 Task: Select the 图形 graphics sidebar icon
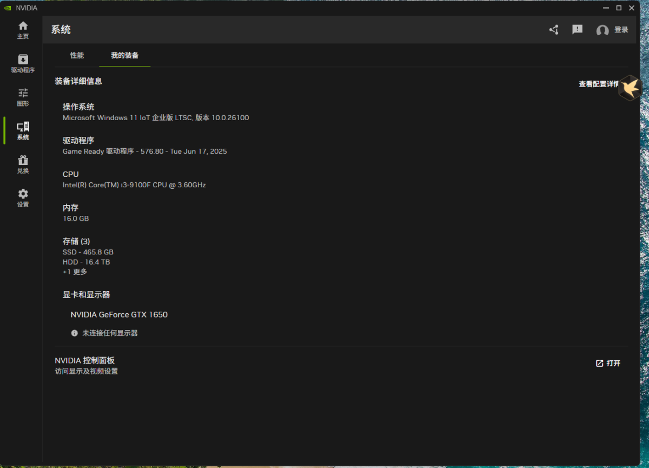coord(23,93)
